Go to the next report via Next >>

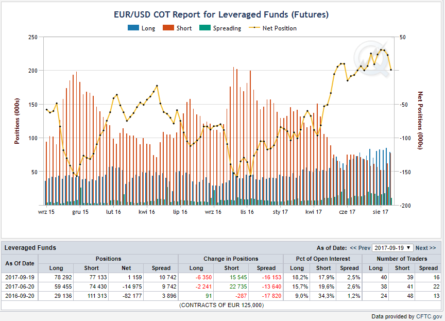pos(425,248)
